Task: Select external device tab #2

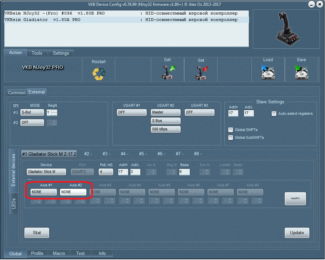Action: tap(88, 154)
